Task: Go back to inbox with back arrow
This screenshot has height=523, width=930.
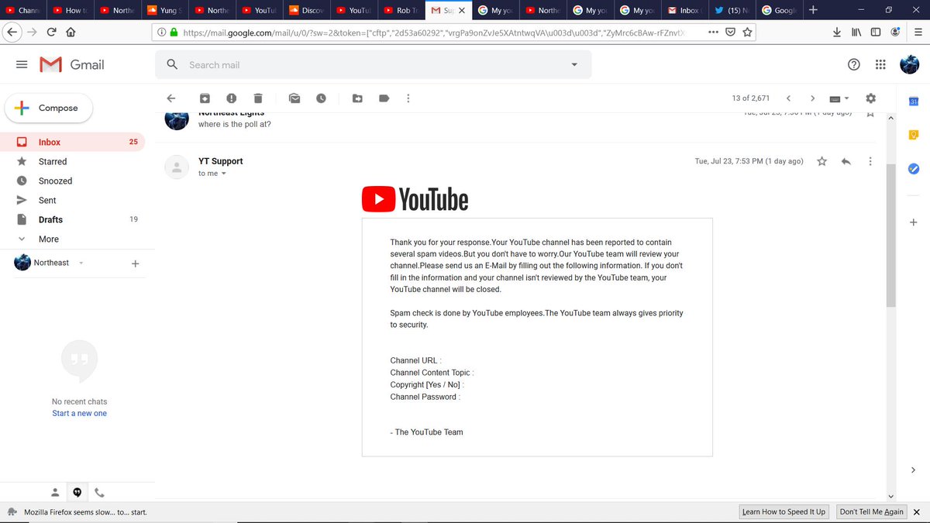Action: pyautogui.click(x=171, y=98)
